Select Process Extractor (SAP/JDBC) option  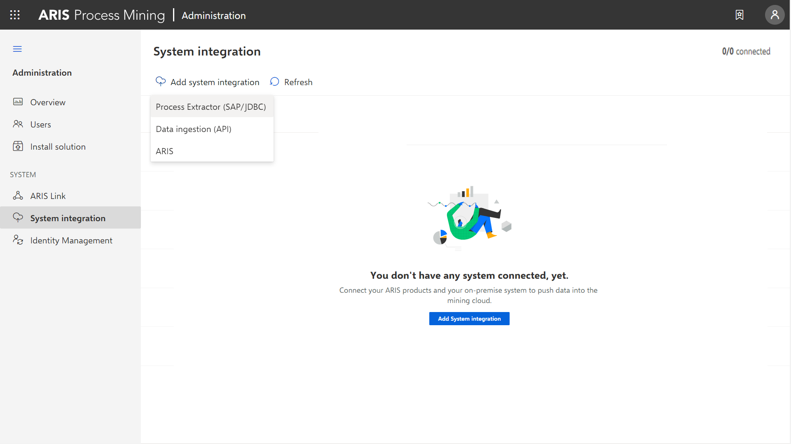pos(212,107)
